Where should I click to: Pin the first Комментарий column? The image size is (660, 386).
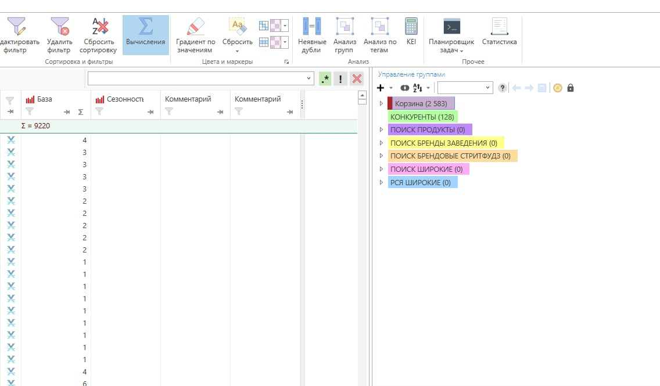220,112
